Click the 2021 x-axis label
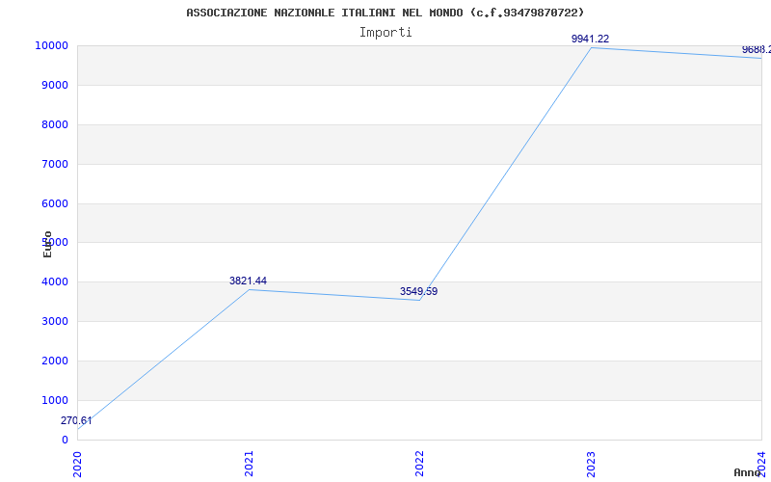 [x=249, y=464]
